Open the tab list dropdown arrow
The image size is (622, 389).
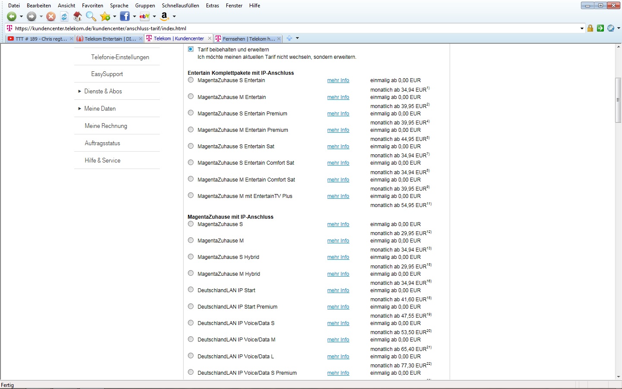click(x=297, y=38)
